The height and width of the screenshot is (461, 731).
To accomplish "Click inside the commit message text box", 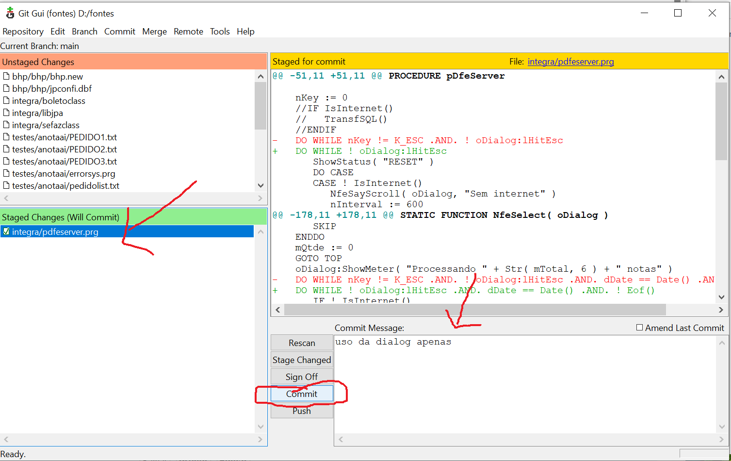I will (524, 383).
